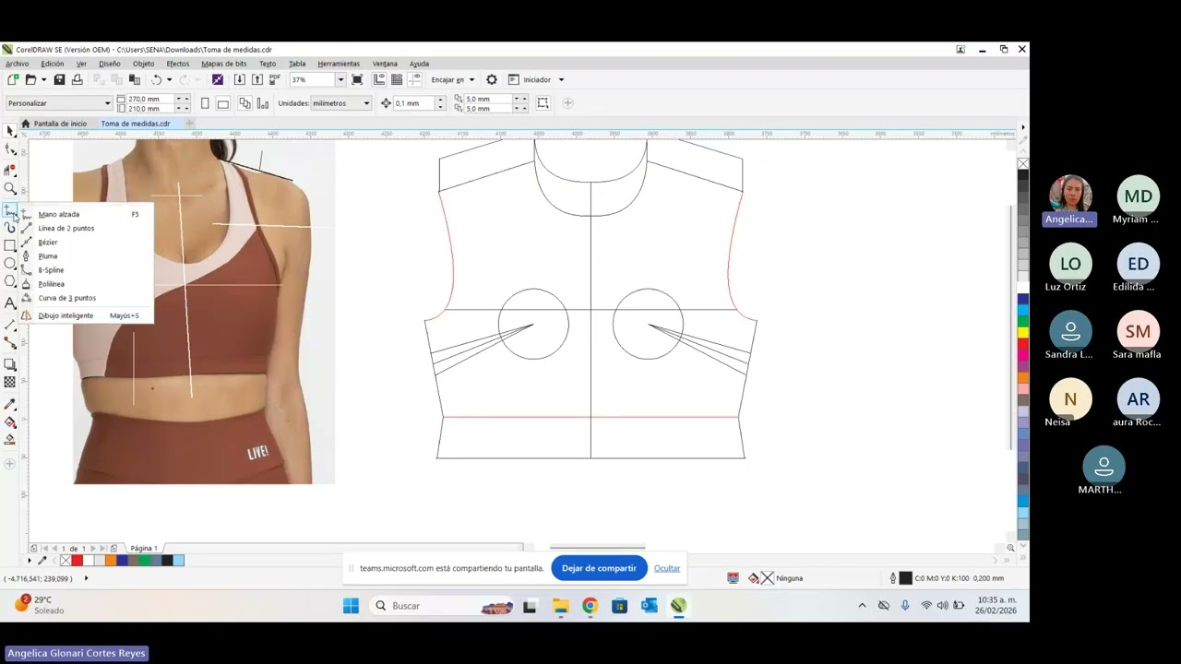Select the Transparency checkerboard tool
Image resolution: width=1181 pixels, height=664 pixels.
[x=10, y=382]
